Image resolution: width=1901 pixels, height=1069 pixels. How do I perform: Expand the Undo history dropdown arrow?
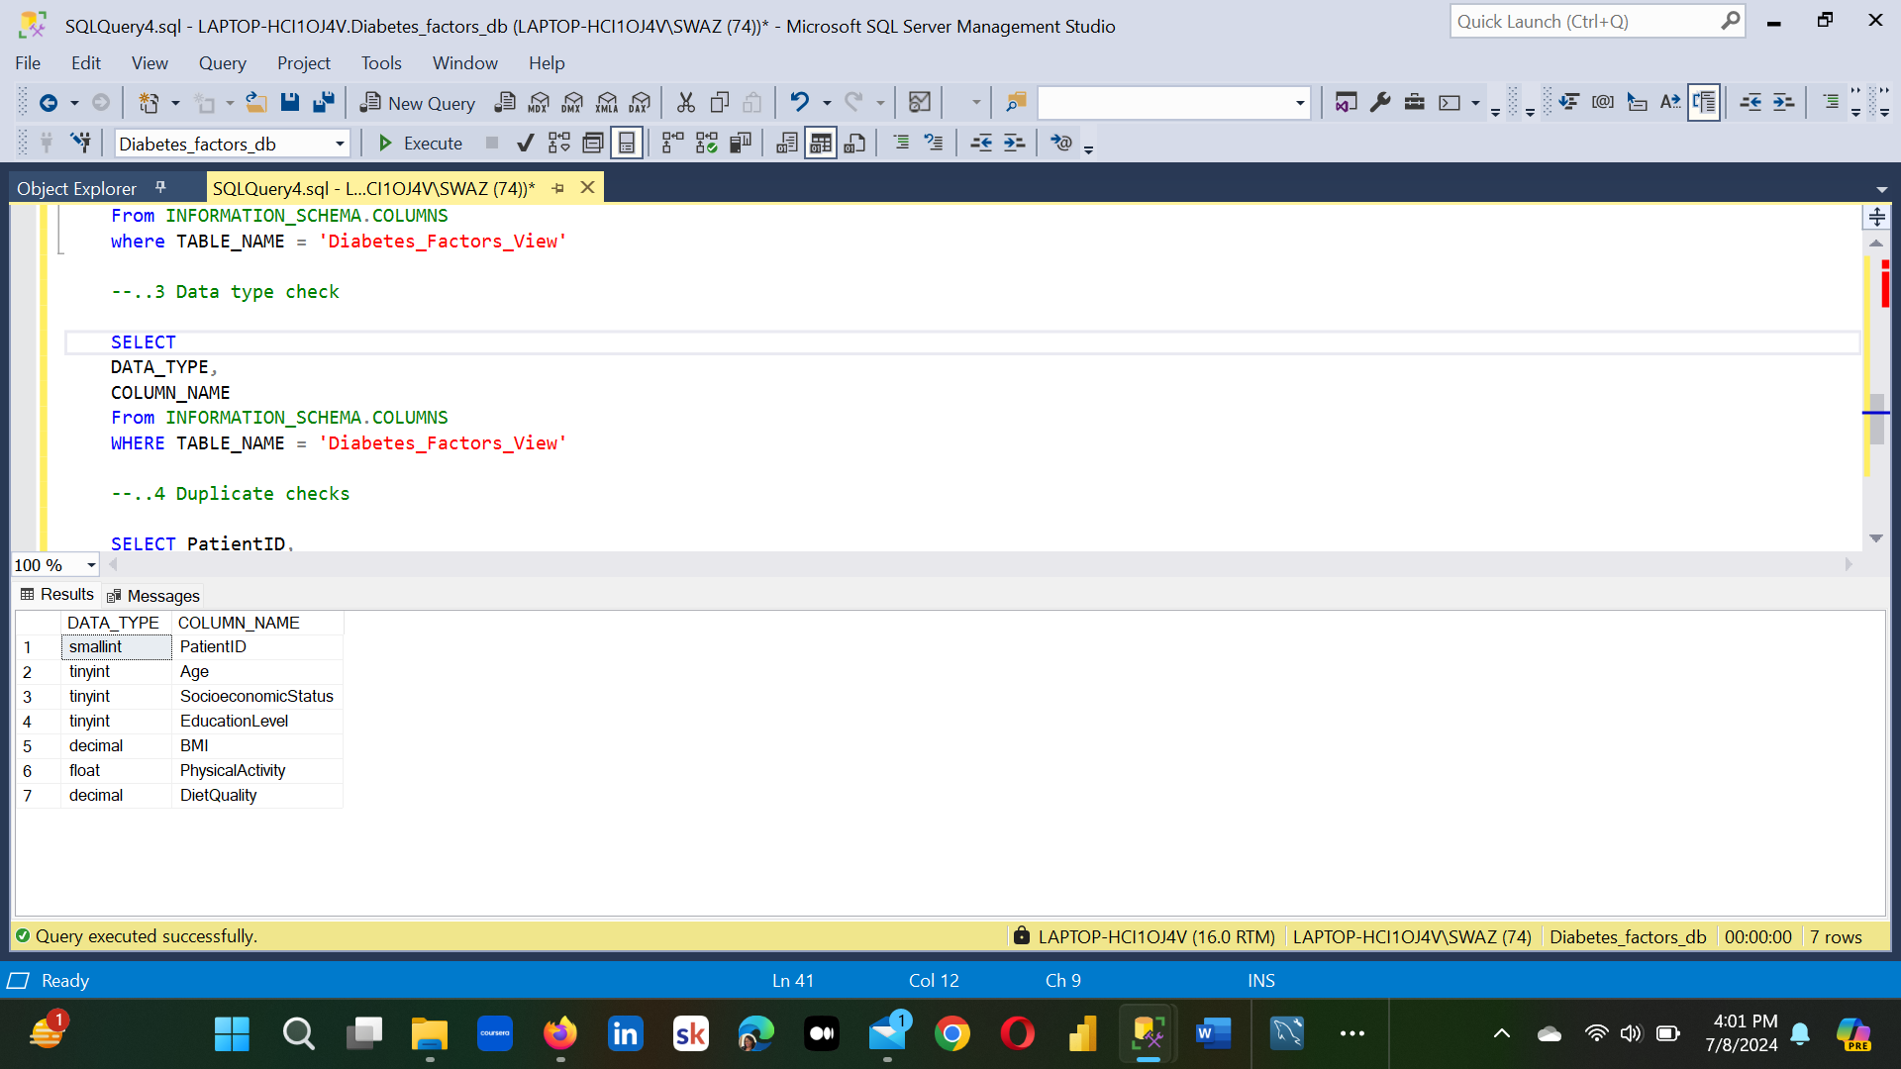click(x=827, y=103)
